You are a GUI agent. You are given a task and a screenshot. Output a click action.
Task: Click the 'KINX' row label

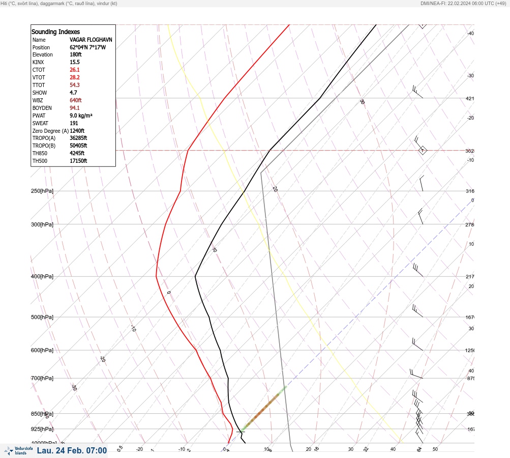pos(38,62)
